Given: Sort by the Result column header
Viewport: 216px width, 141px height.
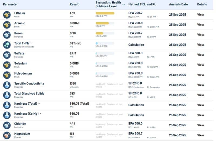Looking at the screenshot, I should (x=74, y=4).
